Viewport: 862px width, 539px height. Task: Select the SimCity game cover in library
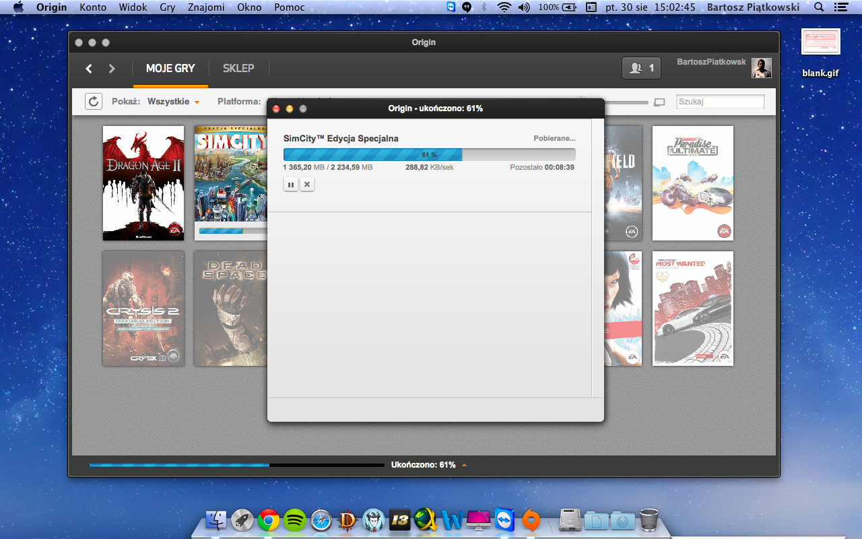point(231,183)
